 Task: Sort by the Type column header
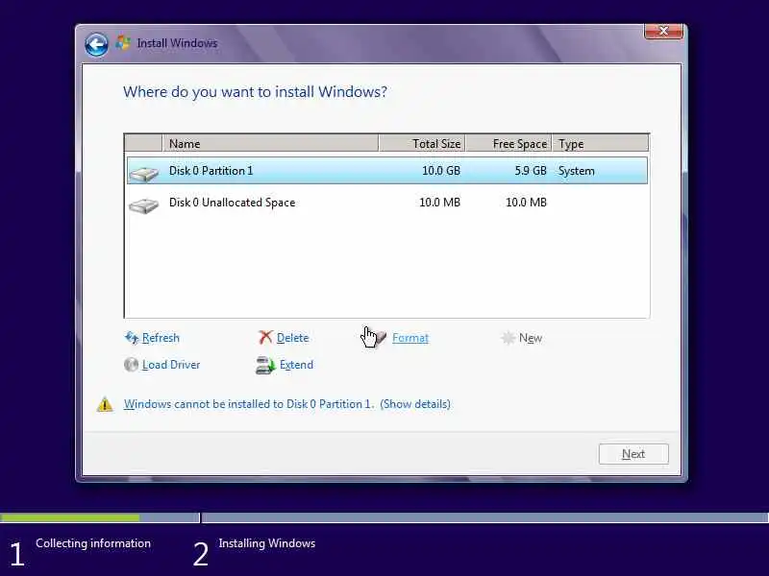click(600, 143)
